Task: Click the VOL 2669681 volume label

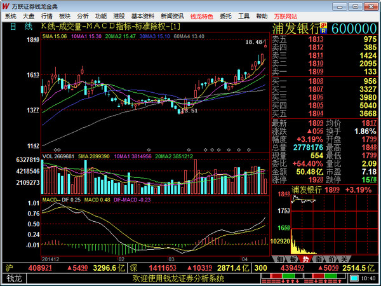Action: 58,156
